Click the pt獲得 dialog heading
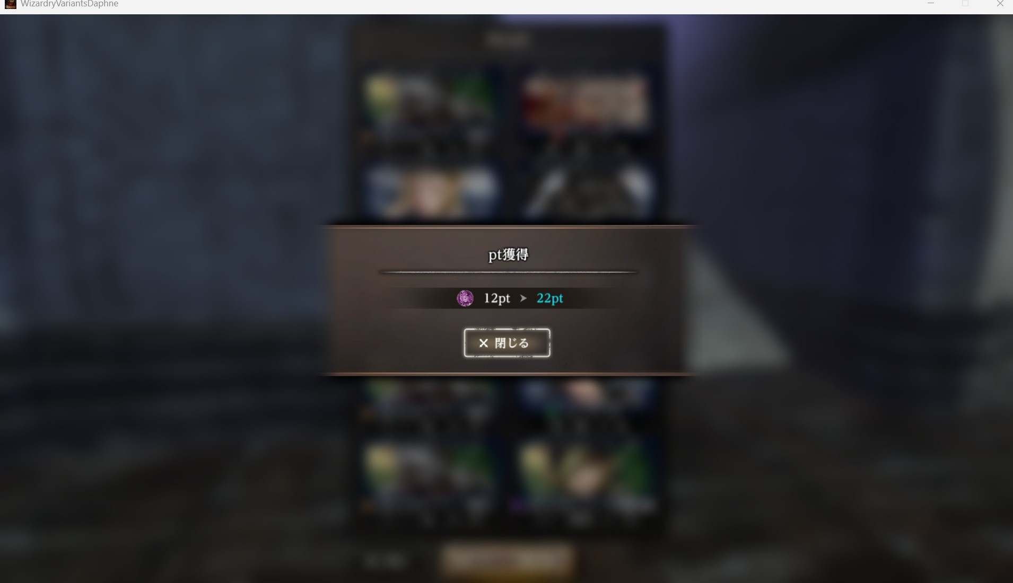 coord(508,255)
